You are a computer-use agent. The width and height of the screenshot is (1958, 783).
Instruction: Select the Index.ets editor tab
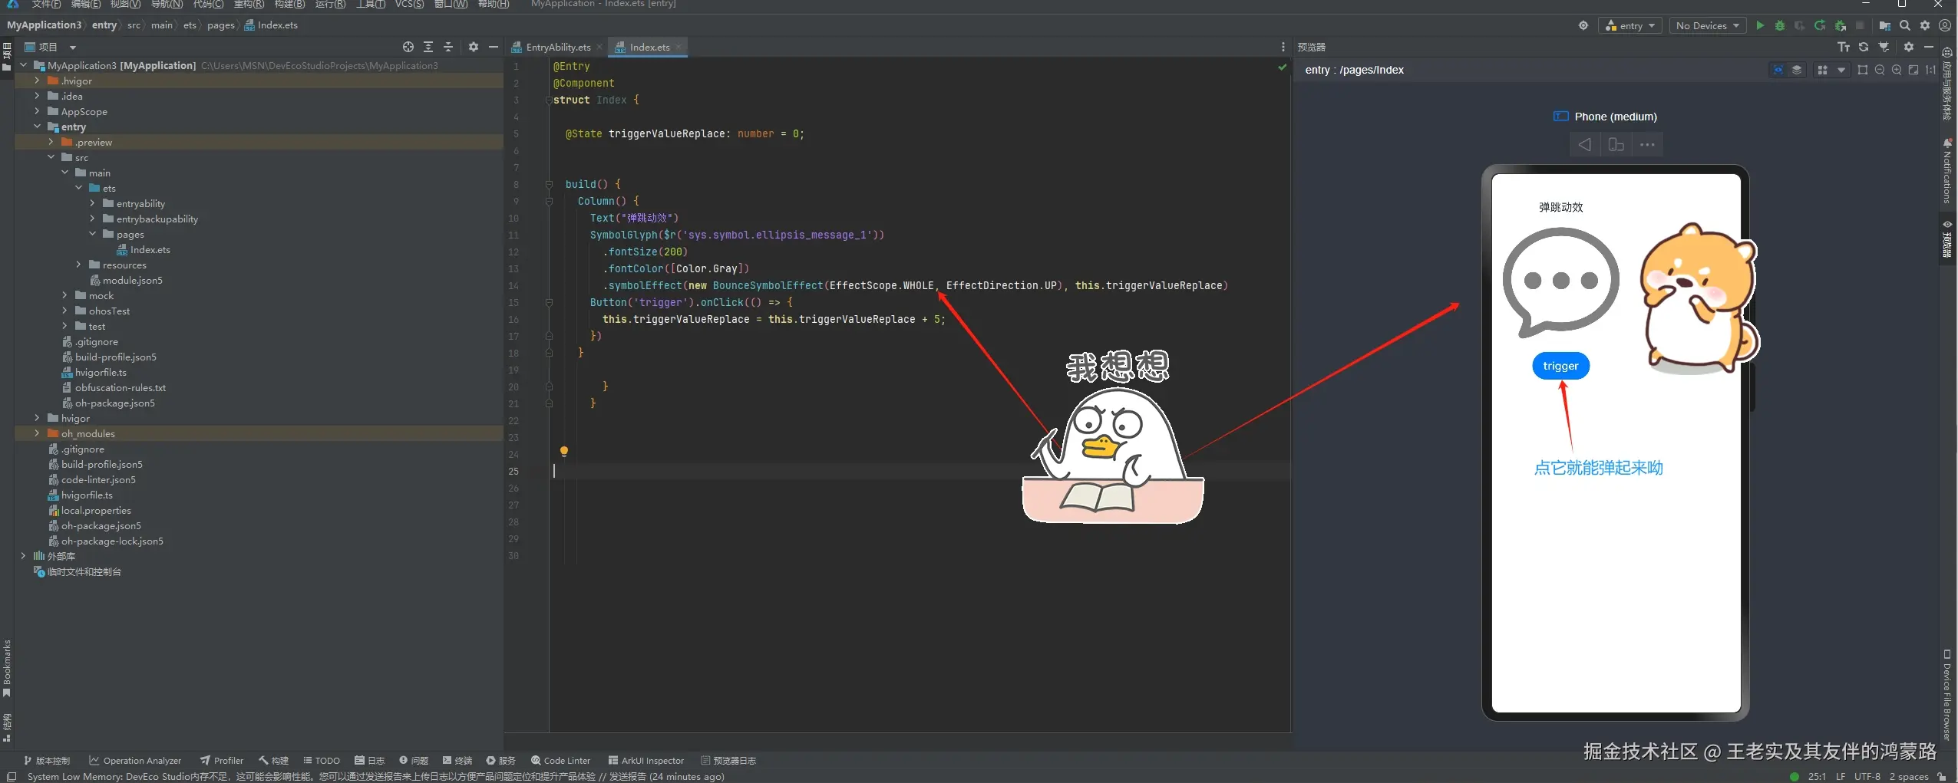(x=649, y=47)
